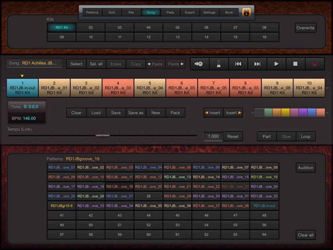The image size is (333, 250).
Task: Switch to the Patterns tab
Action: [92, 12]
